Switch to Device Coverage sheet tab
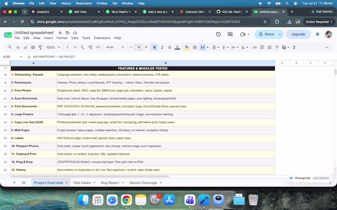 (143, 183)
